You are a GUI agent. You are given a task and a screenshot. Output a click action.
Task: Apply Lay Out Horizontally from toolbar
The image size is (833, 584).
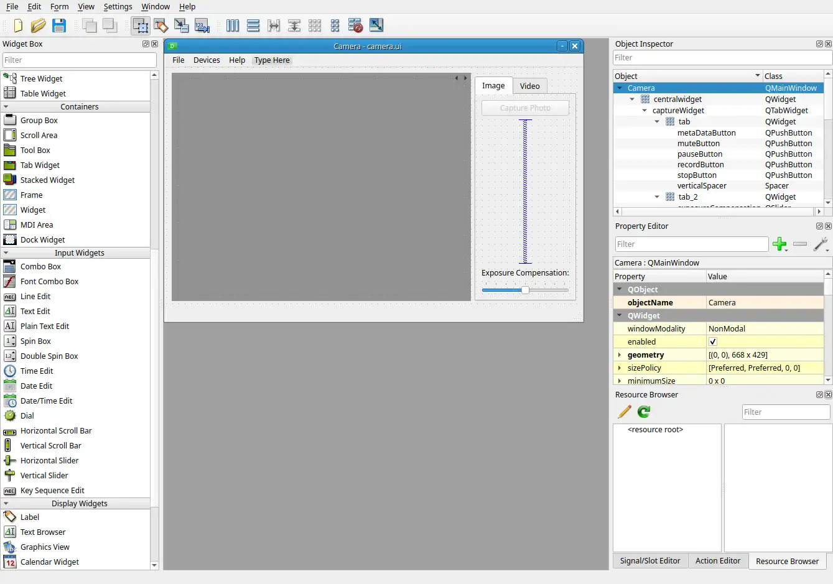point(233,25)
